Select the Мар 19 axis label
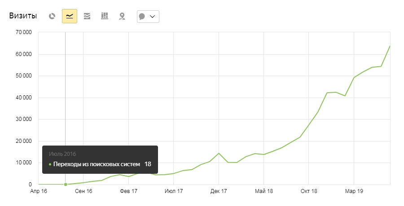The width and height of the screenshot is (404, 206). 354,191
